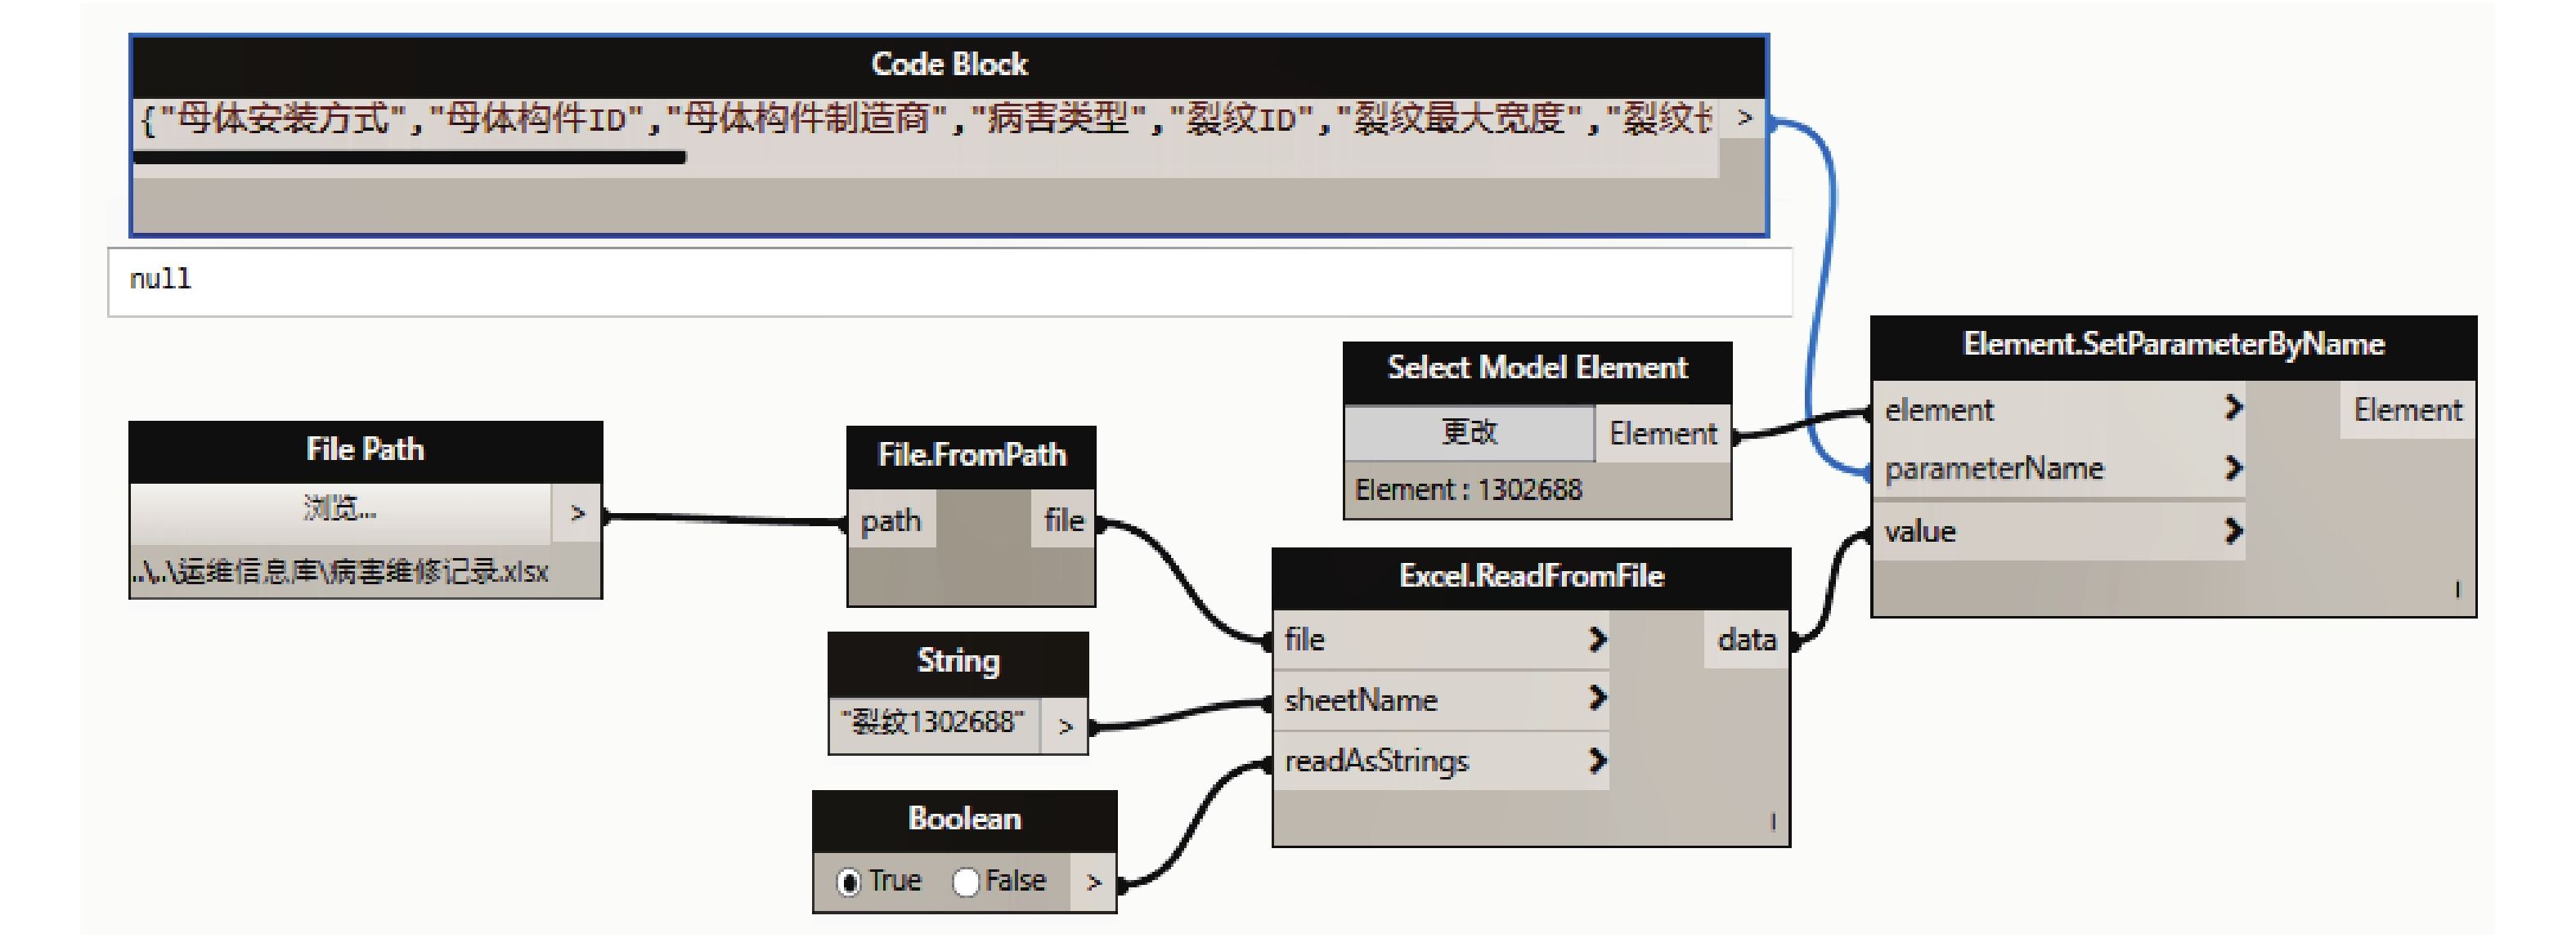The width and height of the screenshot is (2576, 938).
Task: Click the sheetName input port chevron
Action: [x=1597, y=699]
